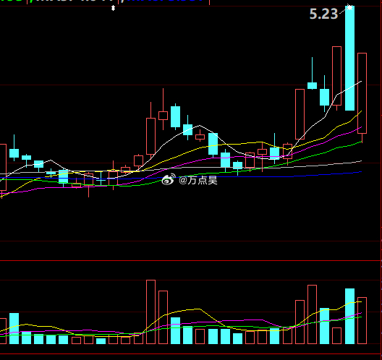
Task: Select the tallest cyan candlestick reaching 5.23
Action: (350, 58)
